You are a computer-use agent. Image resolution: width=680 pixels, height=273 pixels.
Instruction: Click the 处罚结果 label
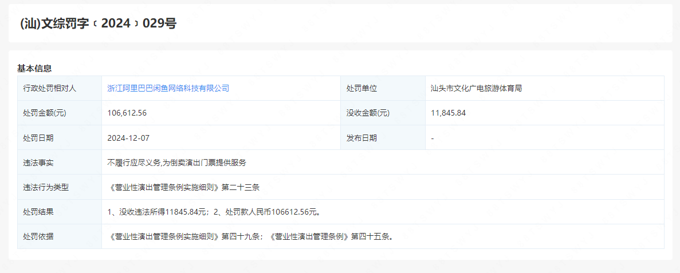[38, 212]
